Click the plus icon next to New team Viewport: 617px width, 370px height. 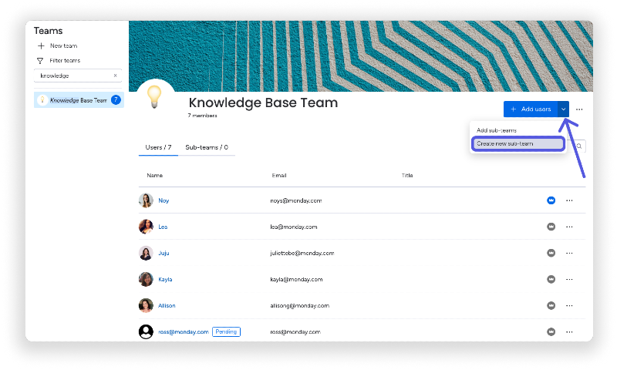coord(41,46)
